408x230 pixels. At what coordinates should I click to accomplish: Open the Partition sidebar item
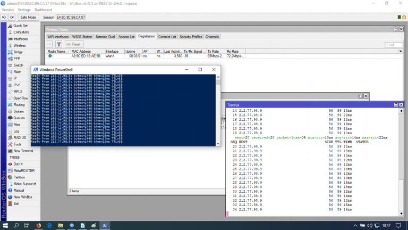pyautogui.click(x=19, y=177)
